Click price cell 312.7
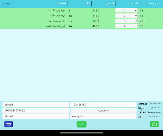Screen dimensions: 163x136 [x=96, y=11]
